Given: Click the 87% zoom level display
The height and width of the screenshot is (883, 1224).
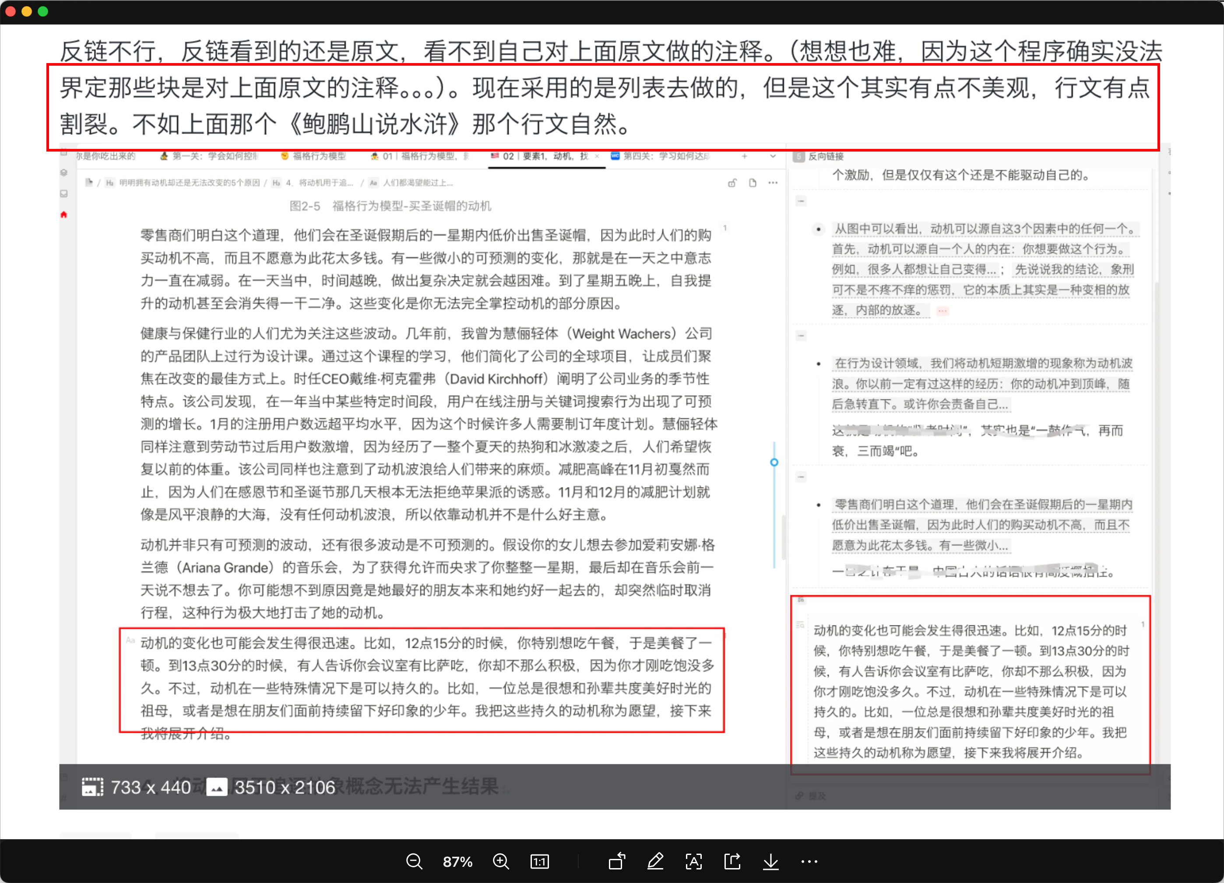Looking at the screenshot, I should [457, 862].
